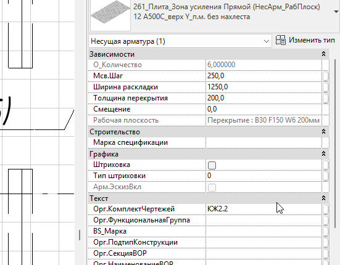Select the Ширина раскладки parameter label
This screenshot has height=265, width=340.
[x=125, y=87]
